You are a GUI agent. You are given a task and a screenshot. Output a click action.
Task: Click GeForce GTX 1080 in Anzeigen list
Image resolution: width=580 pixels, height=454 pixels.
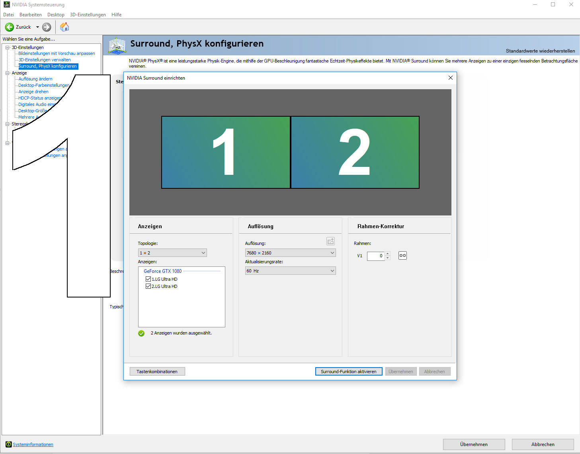(162, 271)
